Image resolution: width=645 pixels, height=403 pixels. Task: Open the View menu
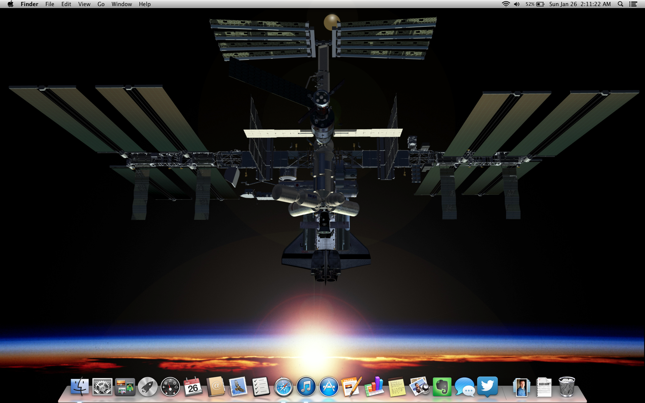(84, 4)
